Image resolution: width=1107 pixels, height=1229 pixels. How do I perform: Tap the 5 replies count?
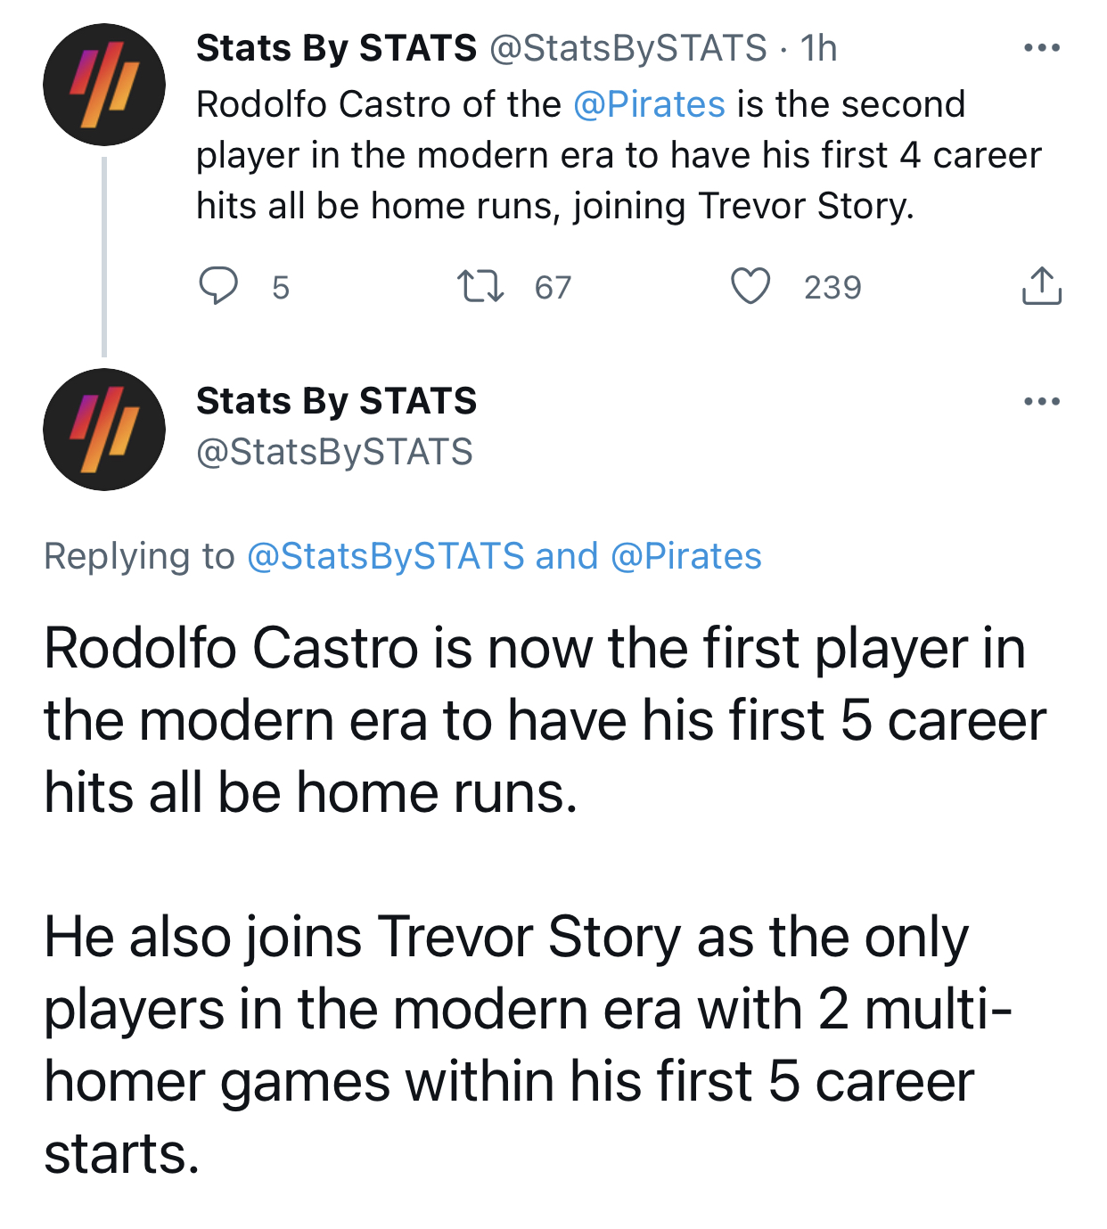pyautogui.click(x=280, y=287)
